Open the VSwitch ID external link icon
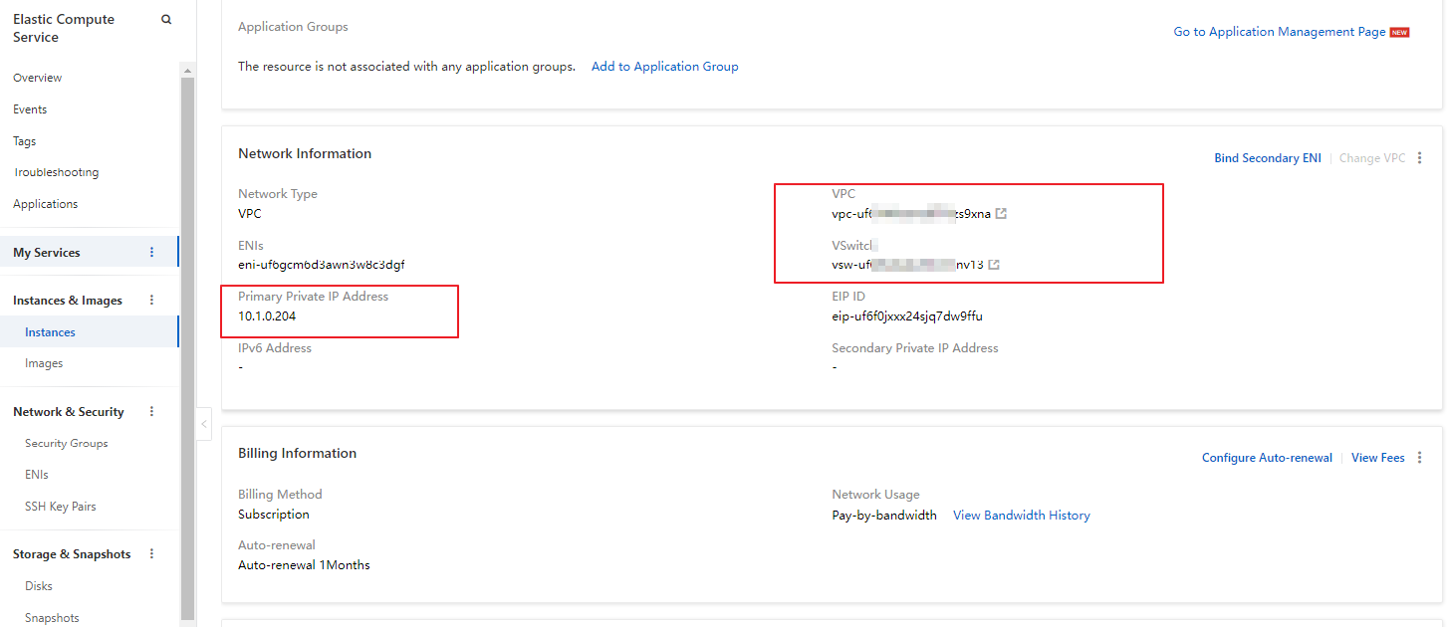The height and width of the screenshot is (627, 1448). point(994,265)
